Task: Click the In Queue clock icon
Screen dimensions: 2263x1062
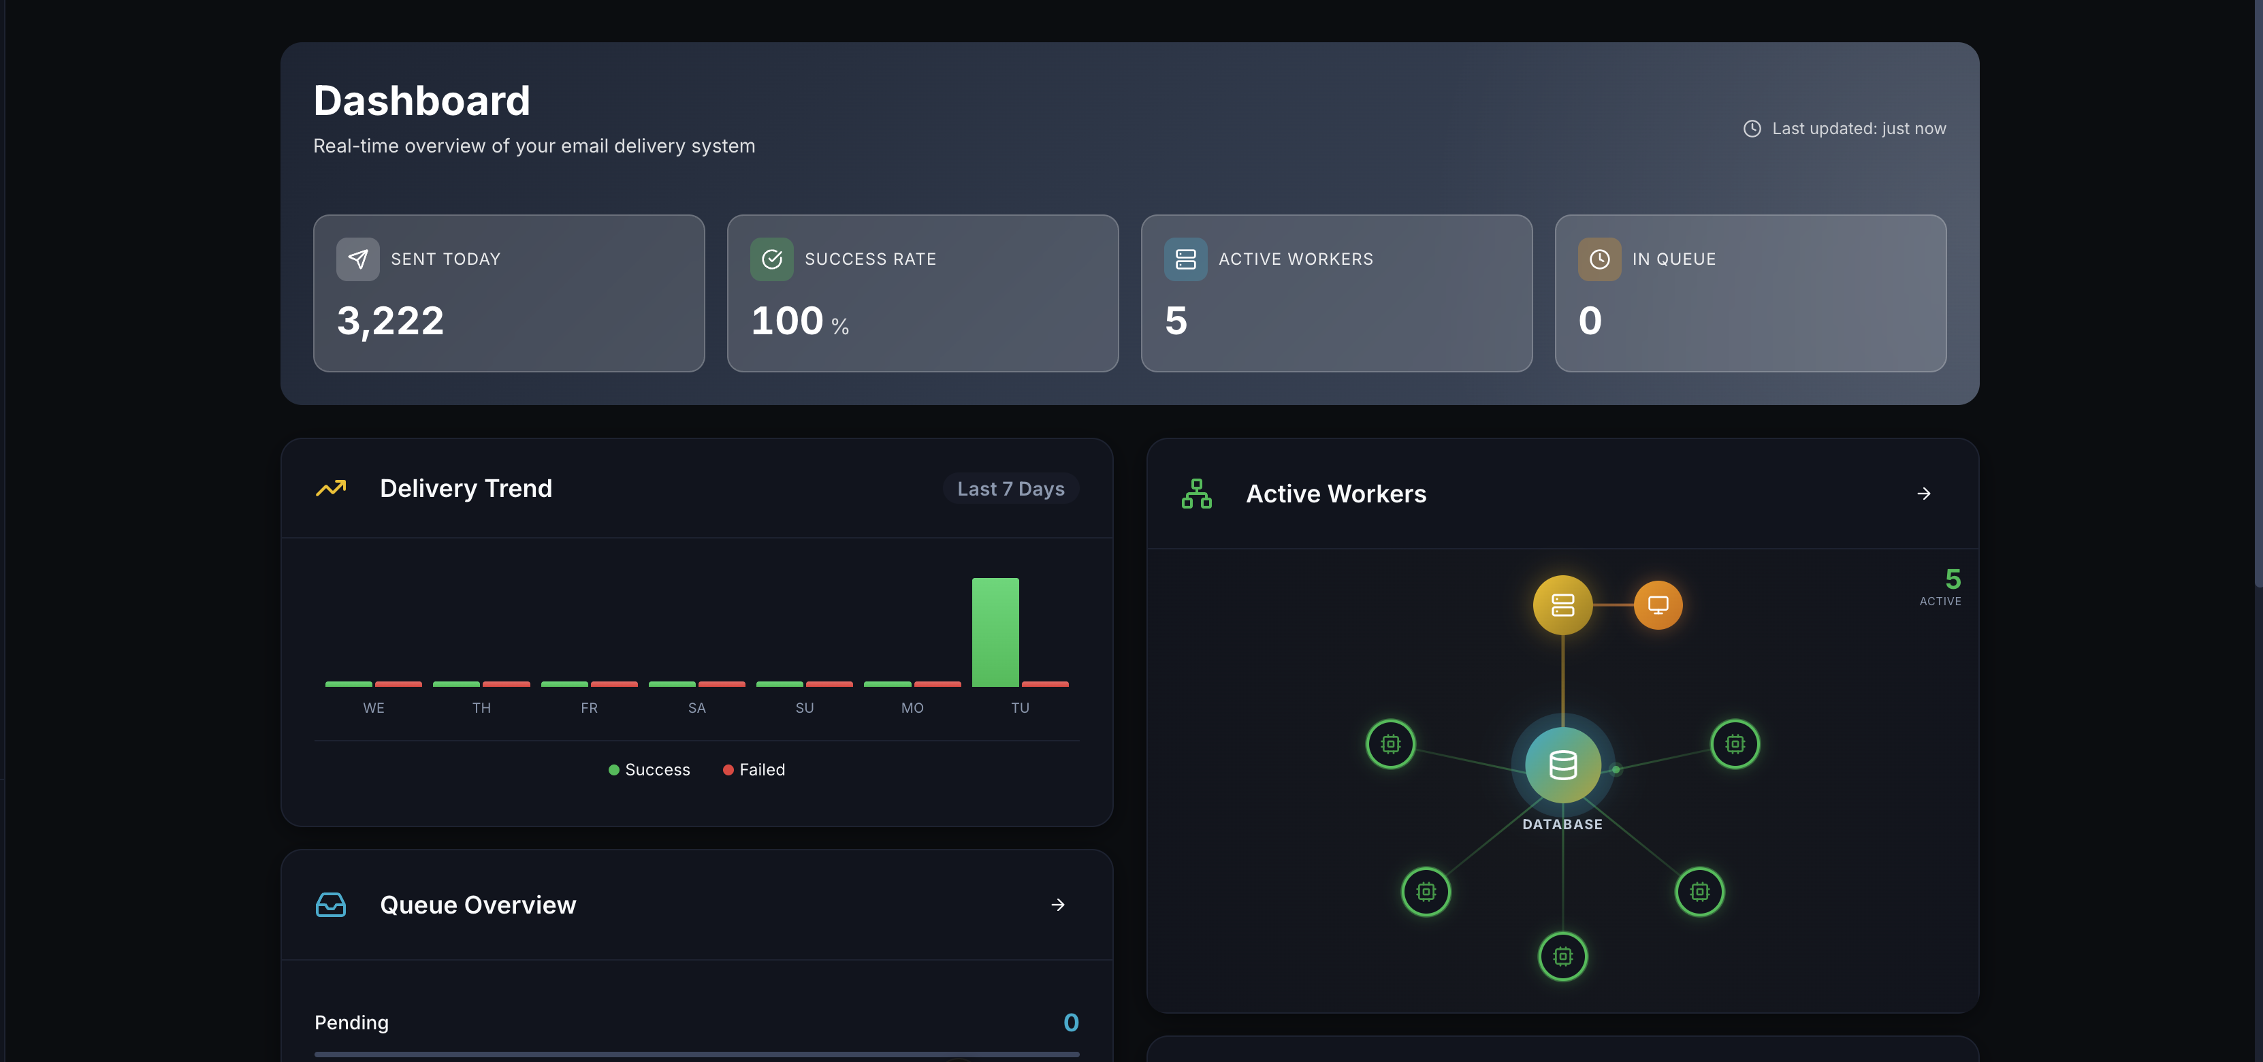Action: pos(1599,259)
